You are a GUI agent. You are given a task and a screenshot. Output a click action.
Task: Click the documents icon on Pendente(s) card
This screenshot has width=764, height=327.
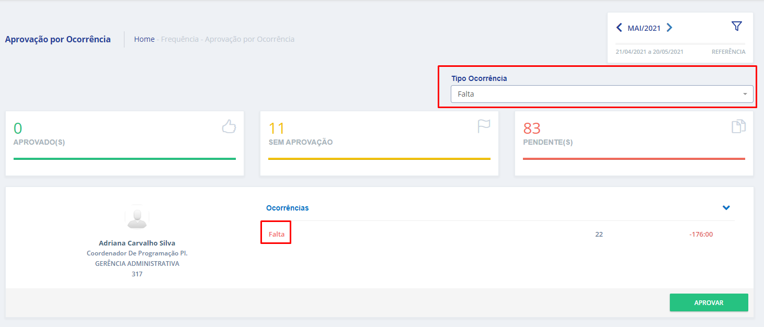click(738, 127)
